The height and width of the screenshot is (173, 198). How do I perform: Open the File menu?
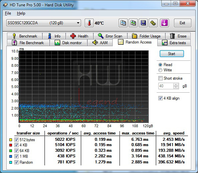point(8,13)
